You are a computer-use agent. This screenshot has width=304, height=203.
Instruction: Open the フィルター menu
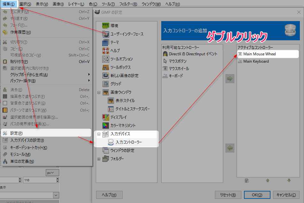coord(128,4)
